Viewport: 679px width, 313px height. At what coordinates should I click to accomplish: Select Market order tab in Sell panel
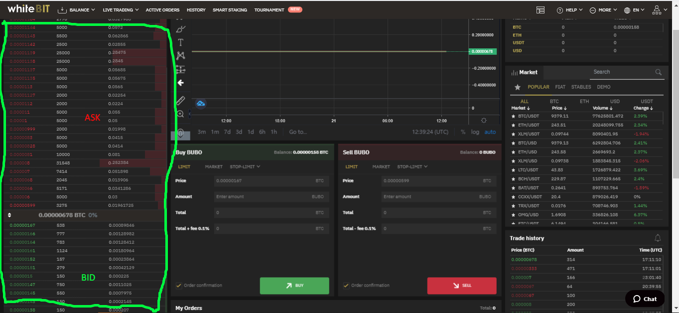point(381,166)
